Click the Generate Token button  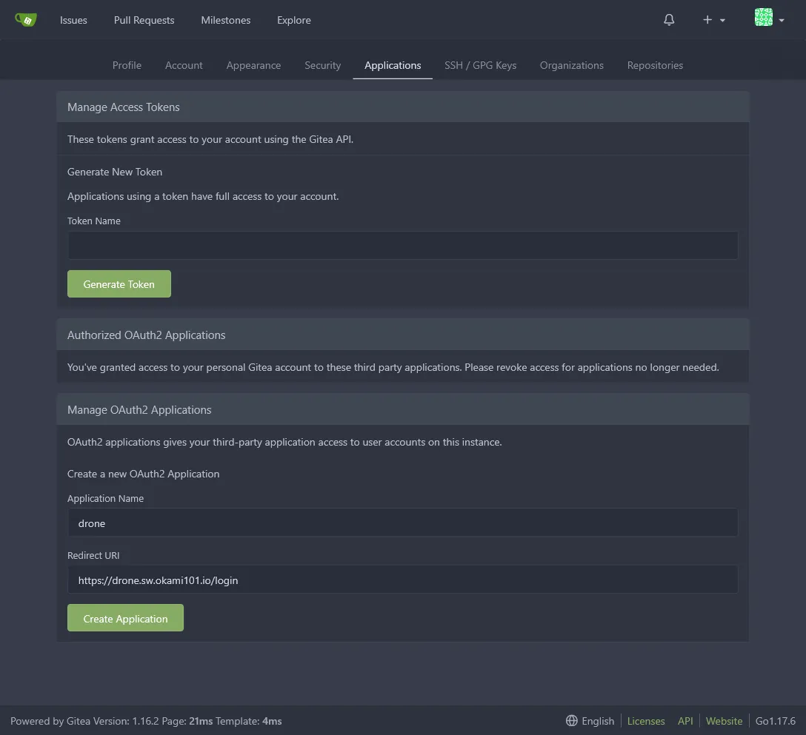(x=119, y=283)
